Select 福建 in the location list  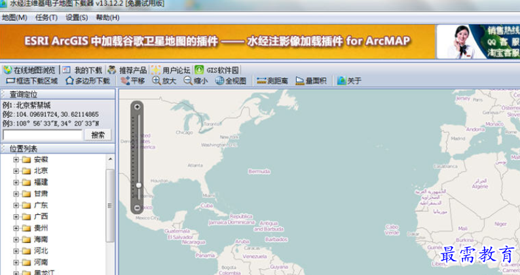click(41, 182)
